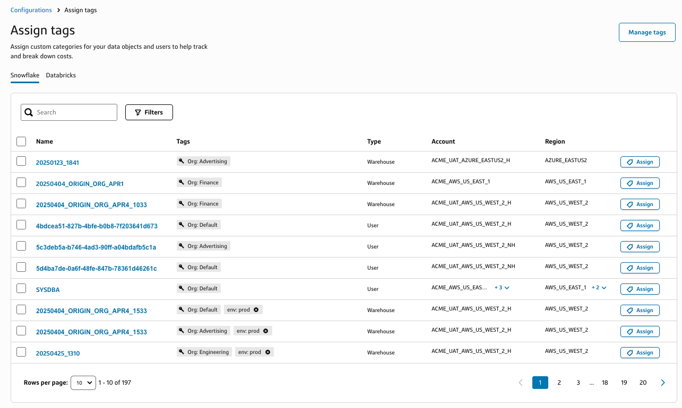The height and width of the screenshot is (408, 682).
Task: Click Assign for 20250425_1310
Action: point(640,352)
